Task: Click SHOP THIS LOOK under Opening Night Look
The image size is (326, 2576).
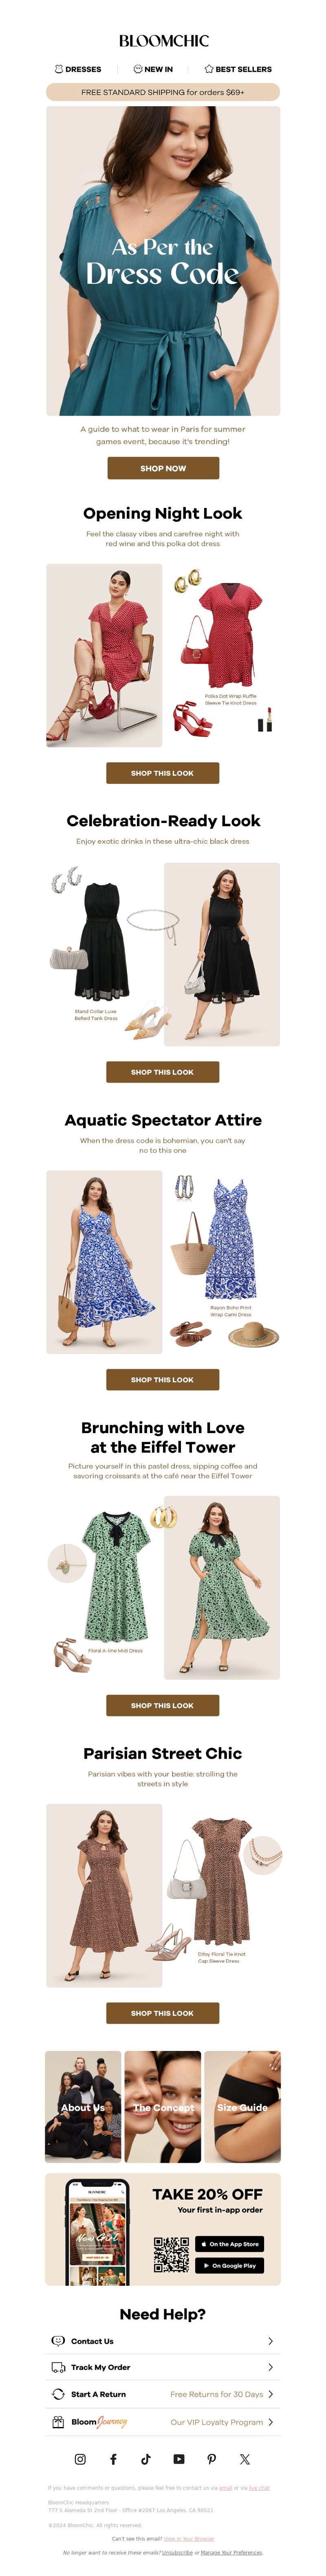Action: coord(163,773)
